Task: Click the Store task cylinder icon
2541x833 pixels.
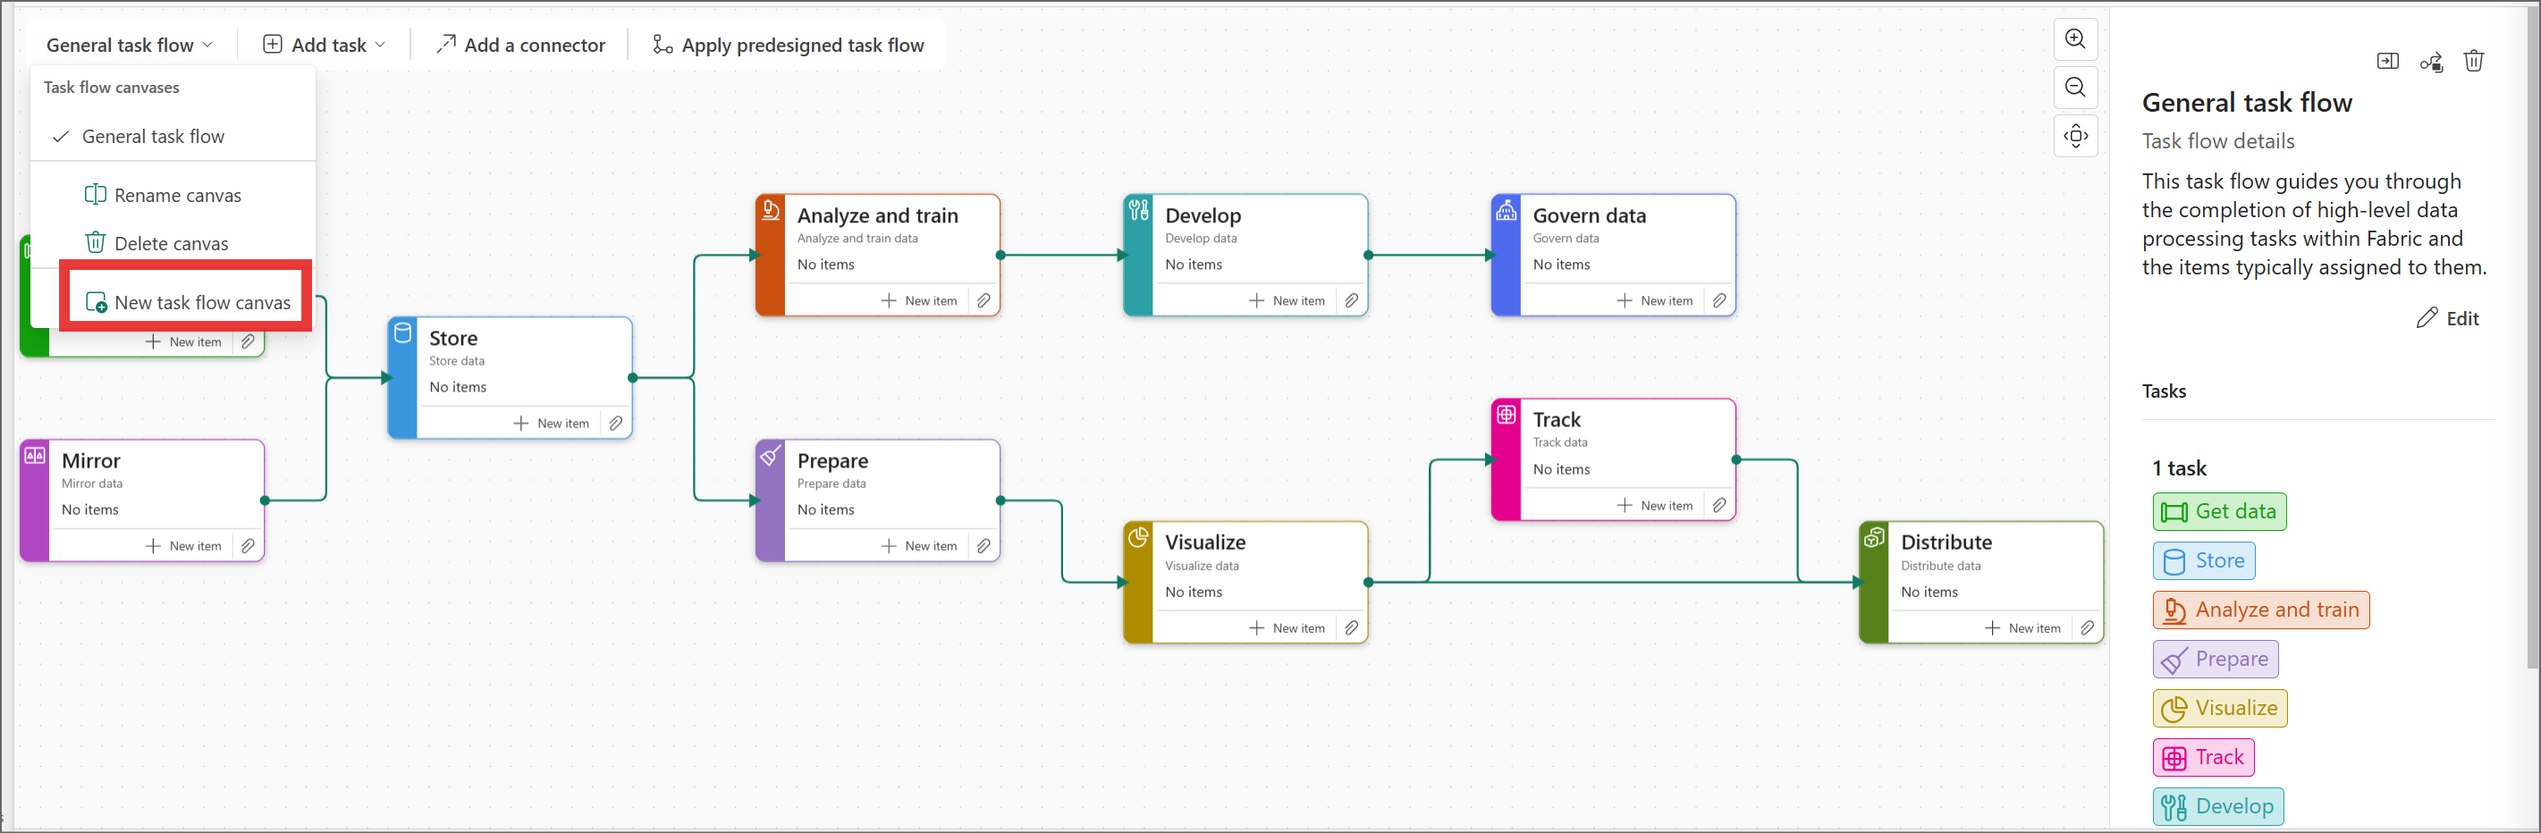Action: pyautogui.click(x=402, y=332)
